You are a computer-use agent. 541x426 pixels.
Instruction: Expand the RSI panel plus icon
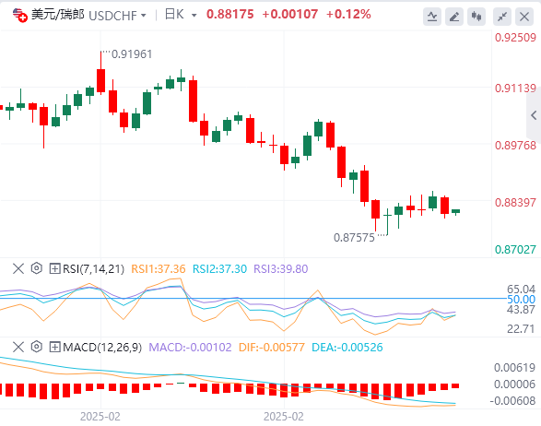55,268
